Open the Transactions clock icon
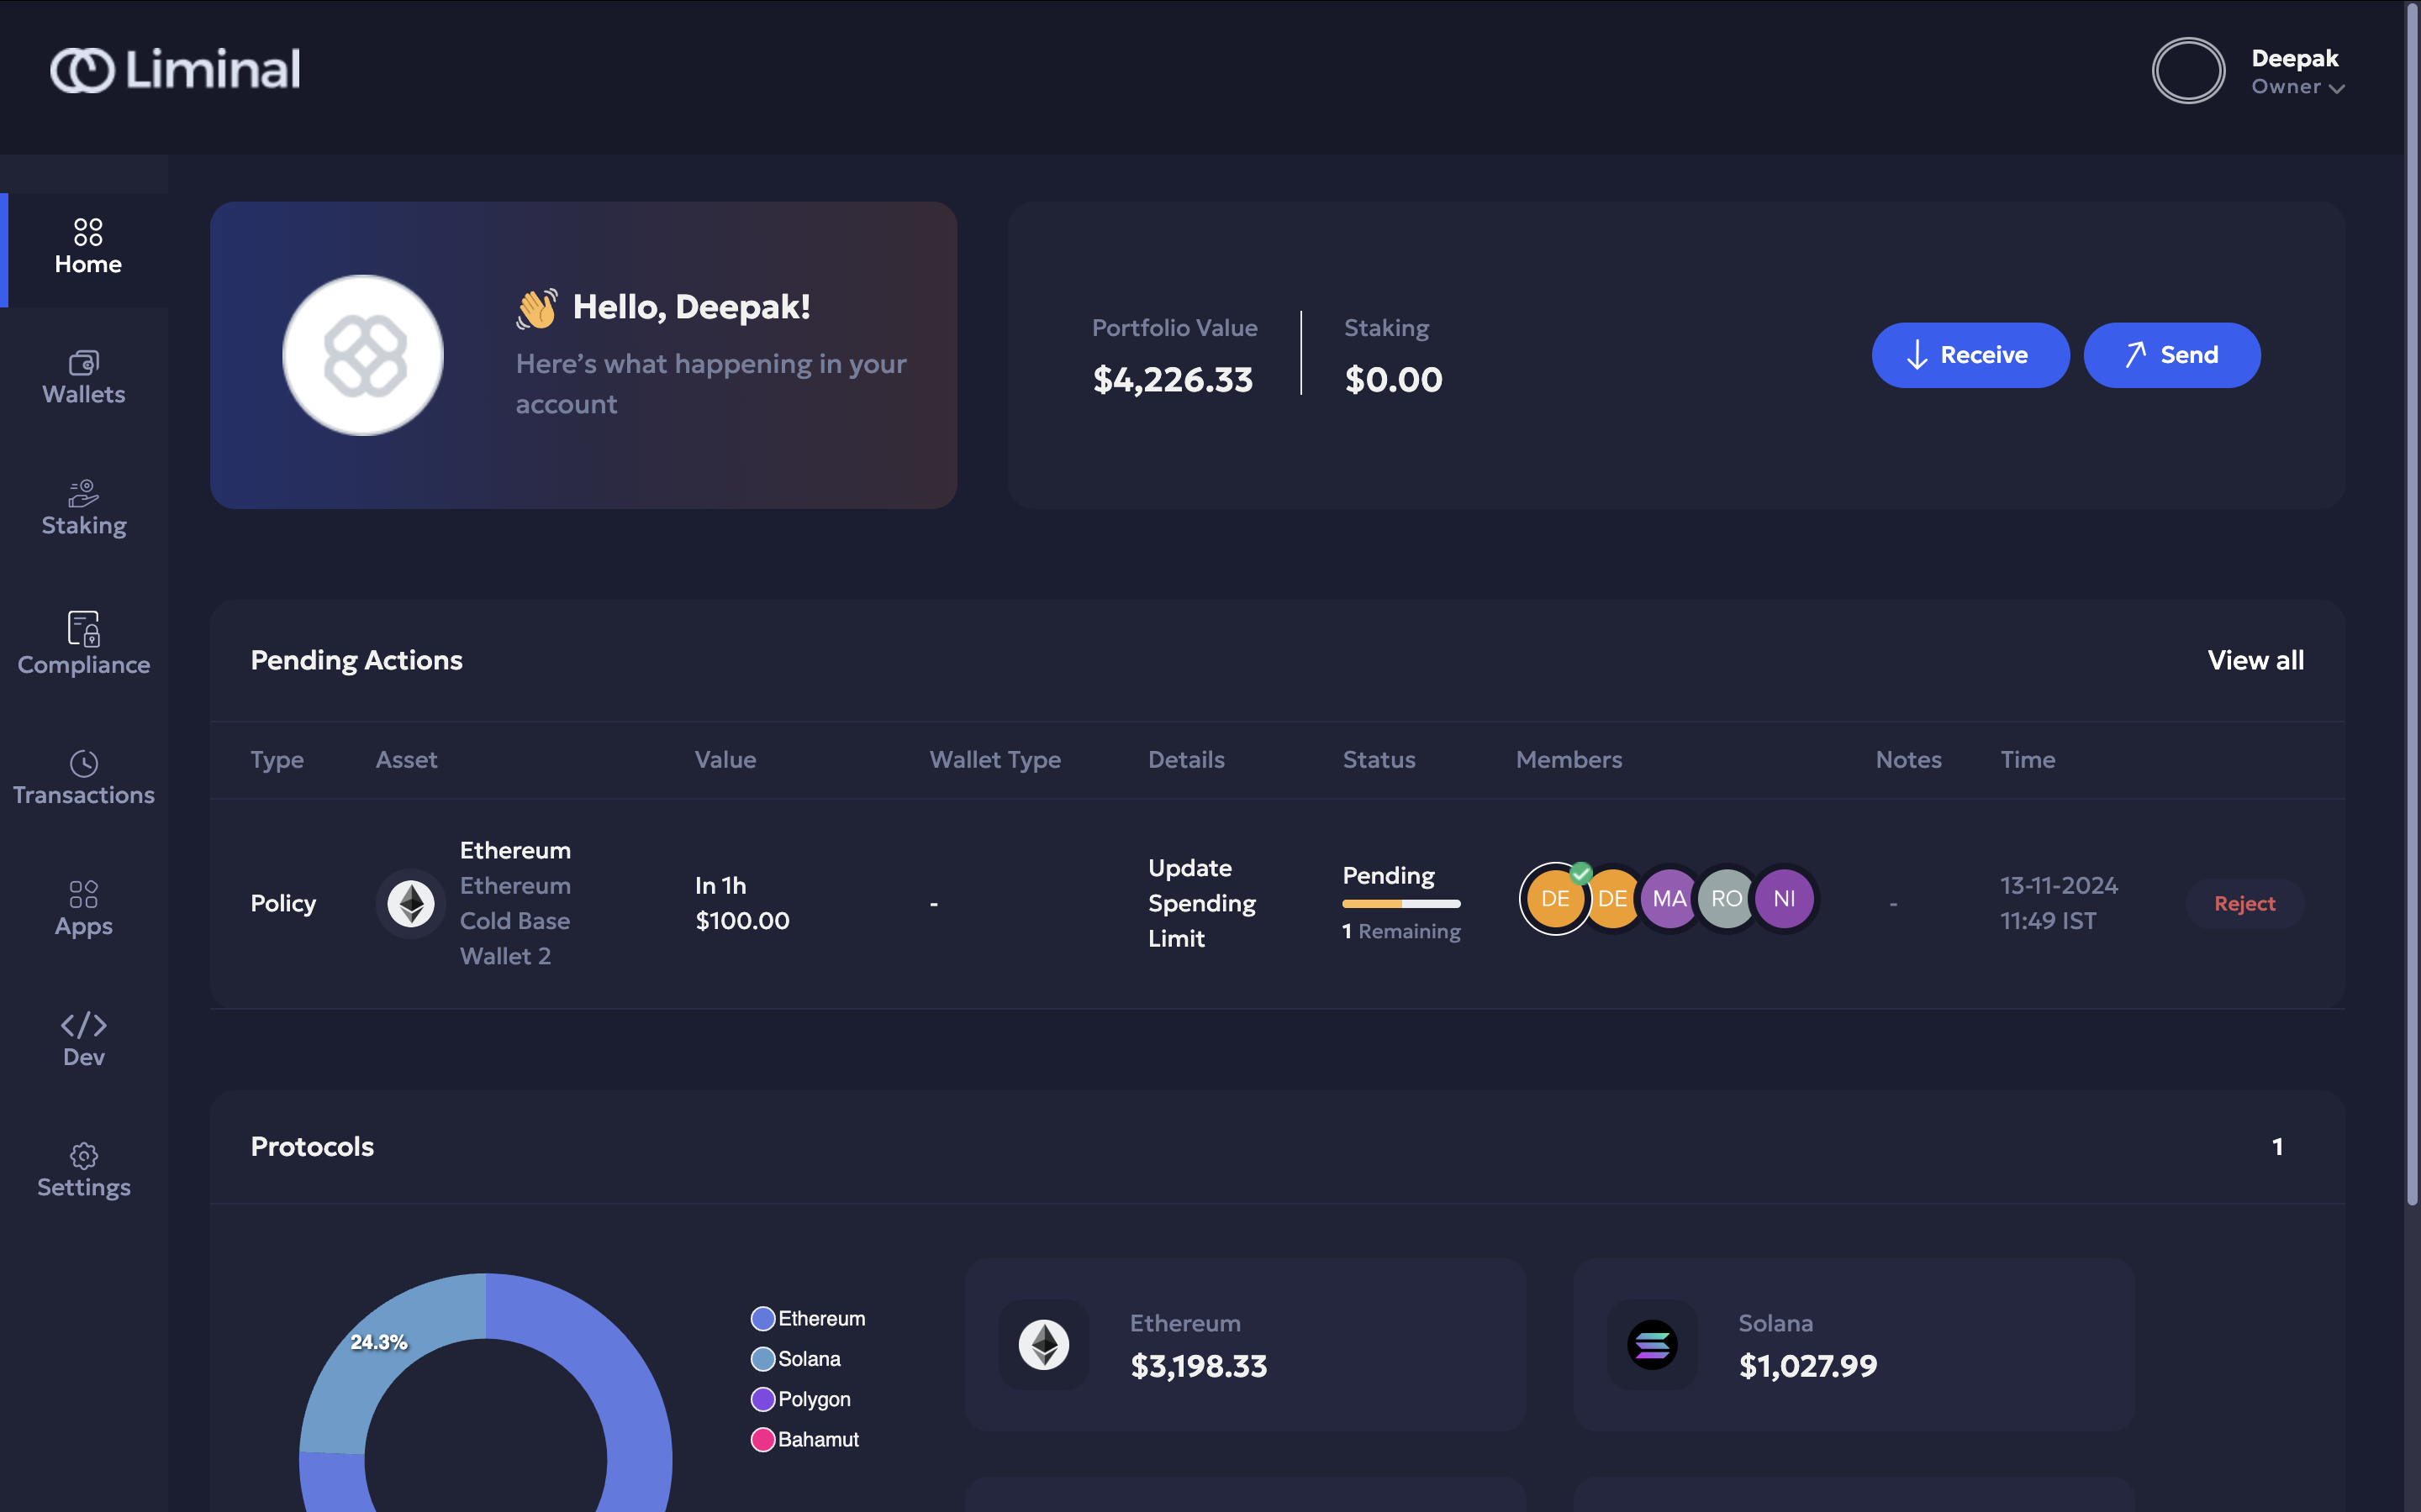 tap(84, 764)
